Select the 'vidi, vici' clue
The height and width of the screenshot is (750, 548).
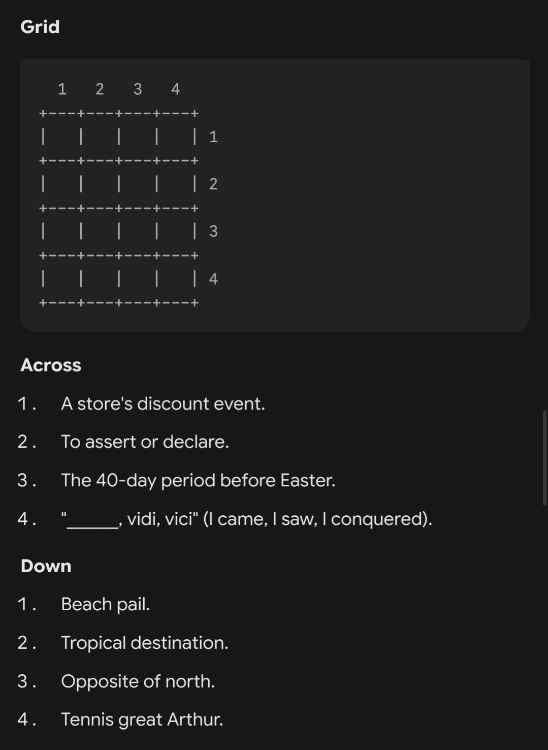coord(247,519)
